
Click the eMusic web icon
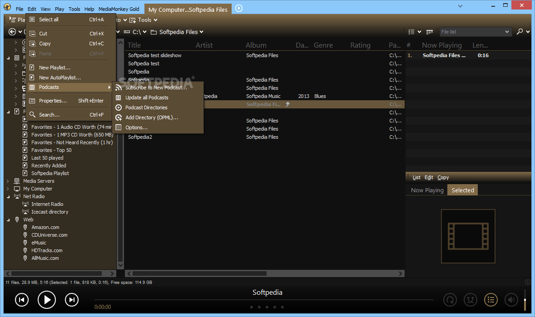(x=25, y=243)
